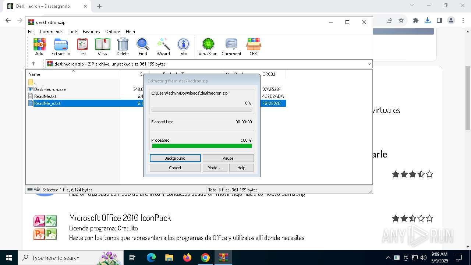Viewport: 471px width, 265px height.
Task: Click CRC value 4C2D2ADA
Action: coord(273,96)
